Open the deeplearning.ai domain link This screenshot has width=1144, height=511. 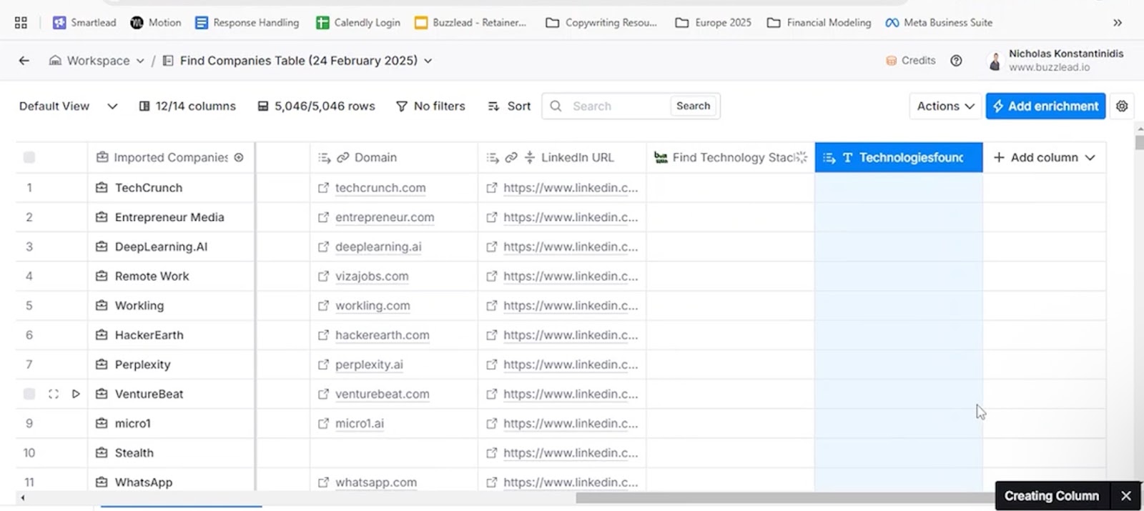[x=378, y=247]
